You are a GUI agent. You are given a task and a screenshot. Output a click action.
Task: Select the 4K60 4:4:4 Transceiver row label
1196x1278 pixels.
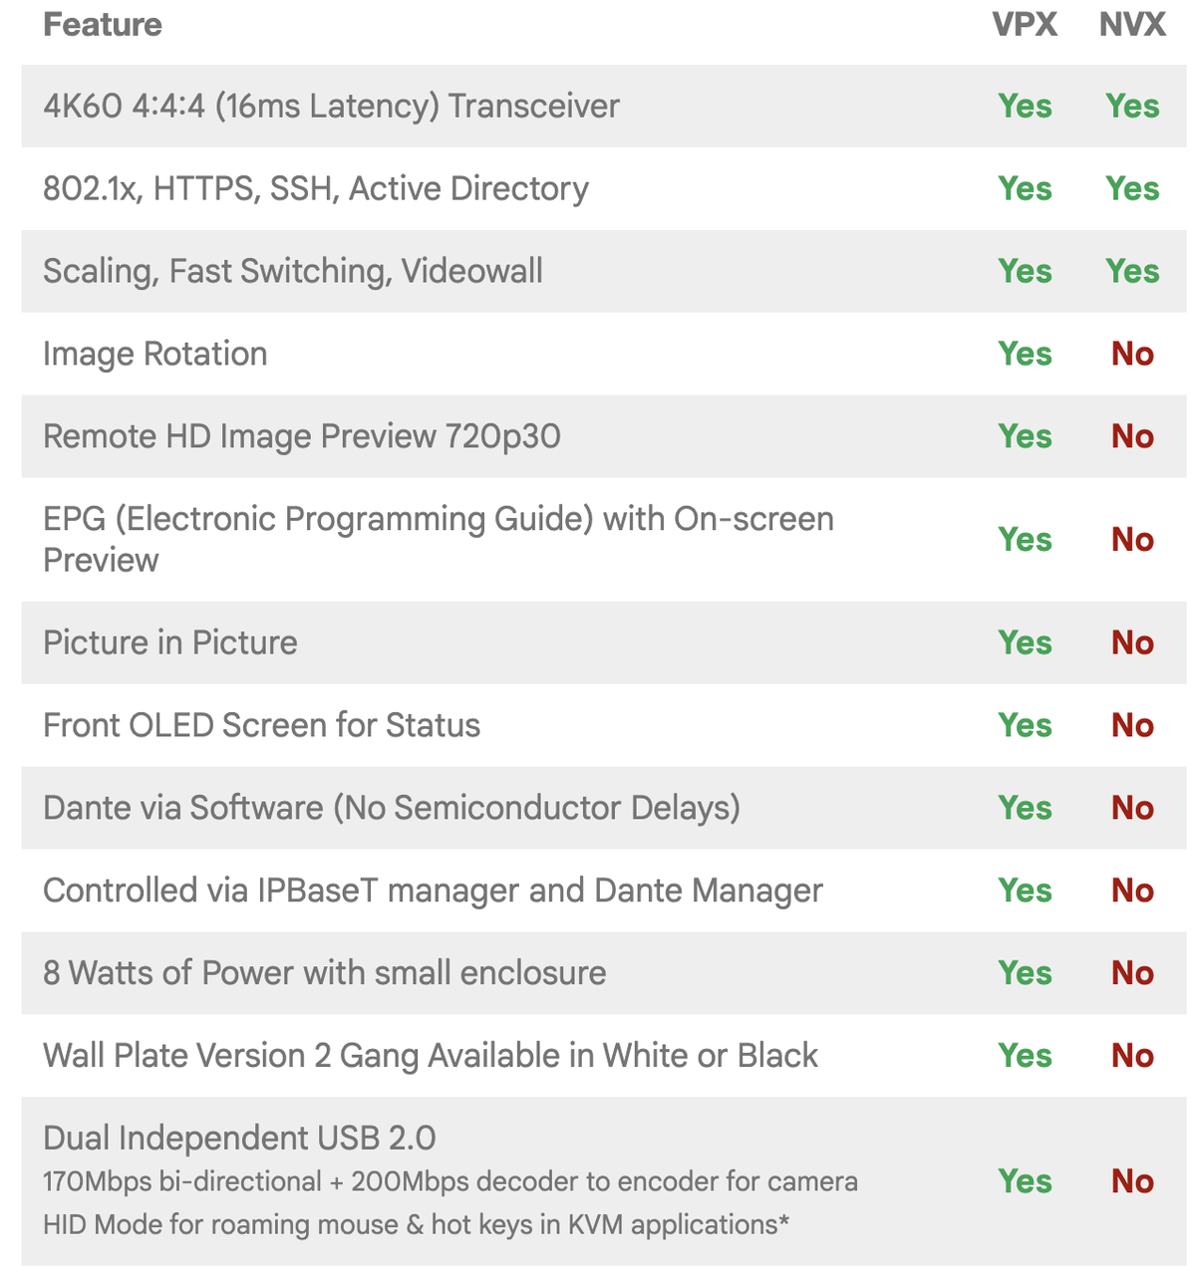331,107
